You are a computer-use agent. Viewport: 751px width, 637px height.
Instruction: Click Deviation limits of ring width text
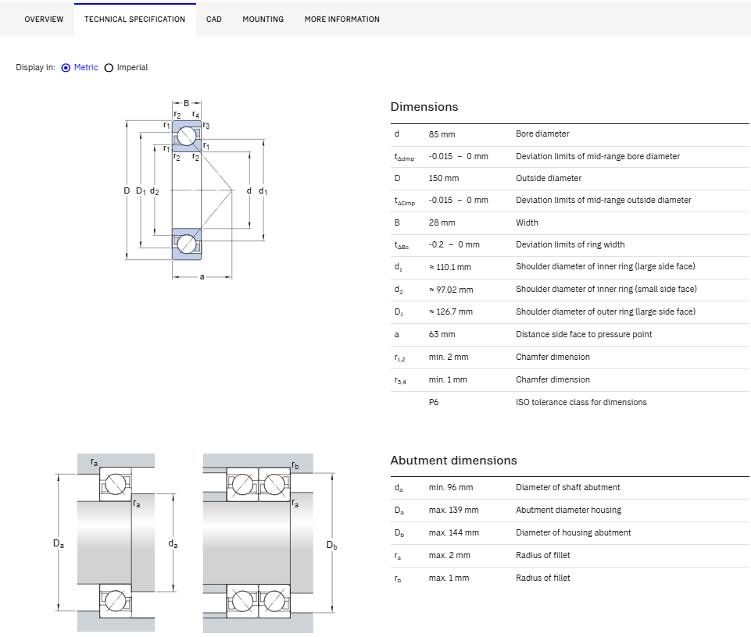[x=570, y=244]
